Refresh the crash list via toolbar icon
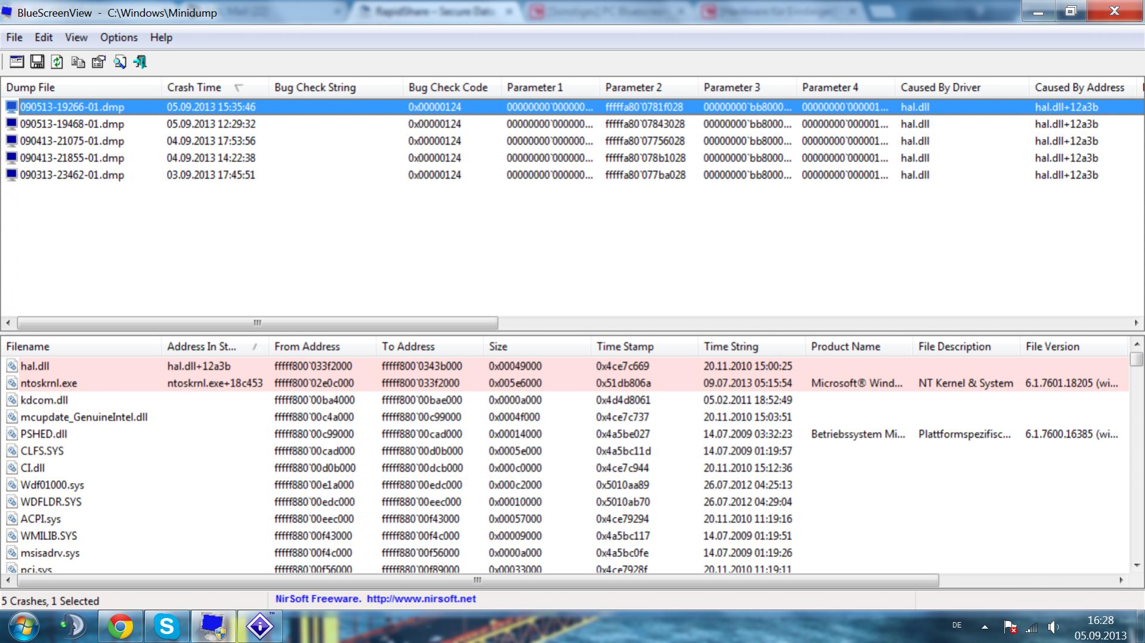1145x643 pixels. tap(57, 61)
